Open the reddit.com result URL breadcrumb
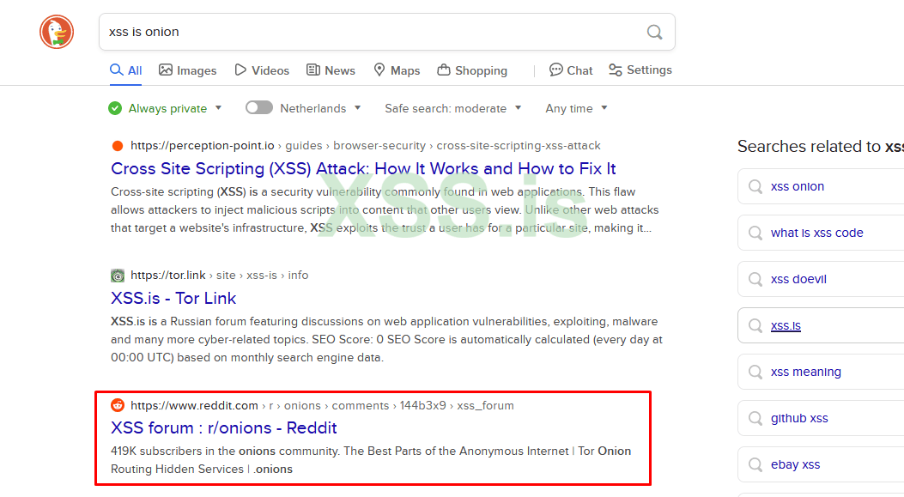The height and width of the screenshot is (497, 904). (322, 405)
